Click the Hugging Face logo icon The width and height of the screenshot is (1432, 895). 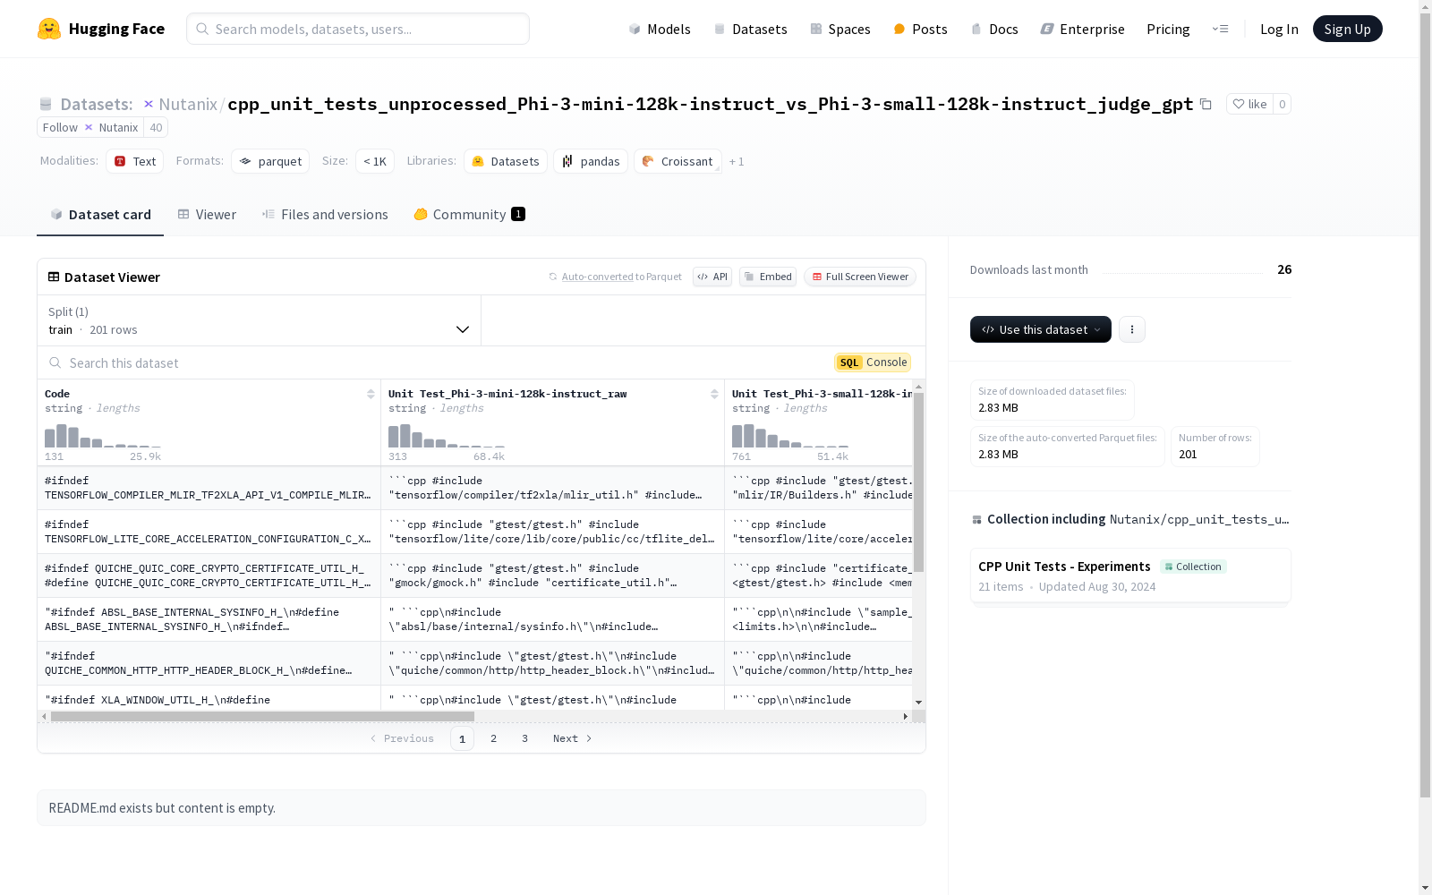point(49,29)
